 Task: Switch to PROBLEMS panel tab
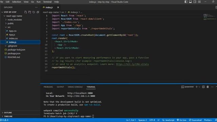coord(48,87)
